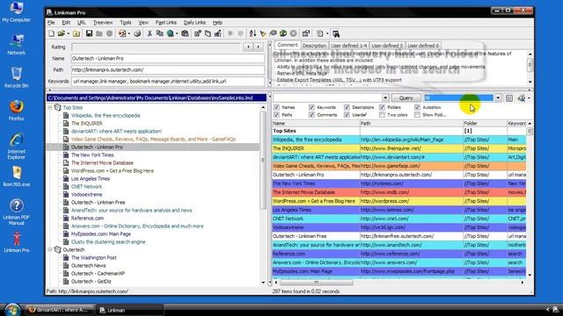Click the right arrow stepper beside Rating
This screenshot has width=563, height=316.
click(258, 47)
